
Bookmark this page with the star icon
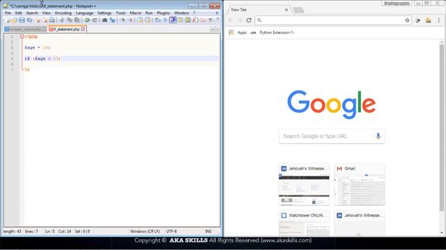pos(407,20)
